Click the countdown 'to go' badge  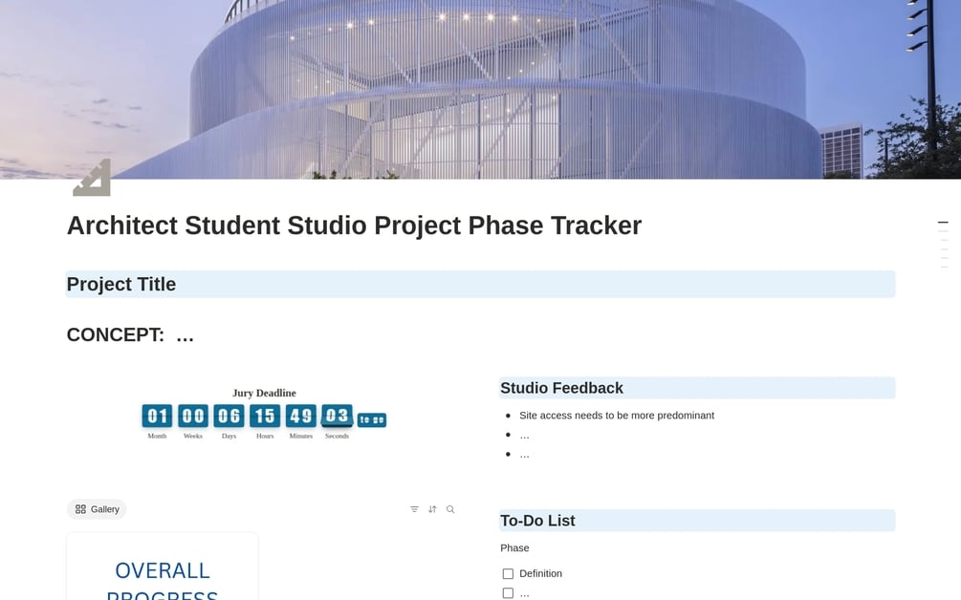click(371, 420)
